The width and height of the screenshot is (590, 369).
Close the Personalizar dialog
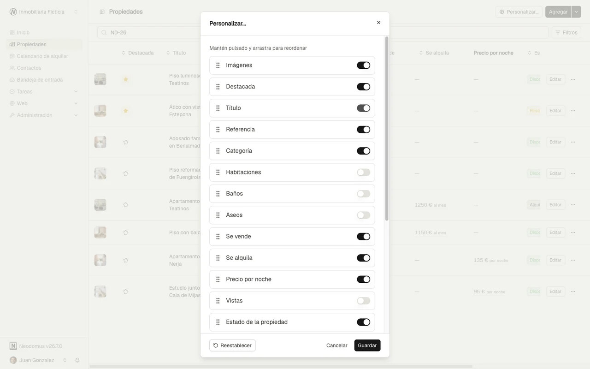tap(379, 23)
